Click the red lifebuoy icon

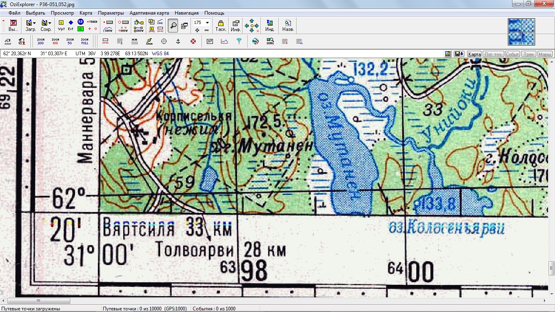(193, 41)
